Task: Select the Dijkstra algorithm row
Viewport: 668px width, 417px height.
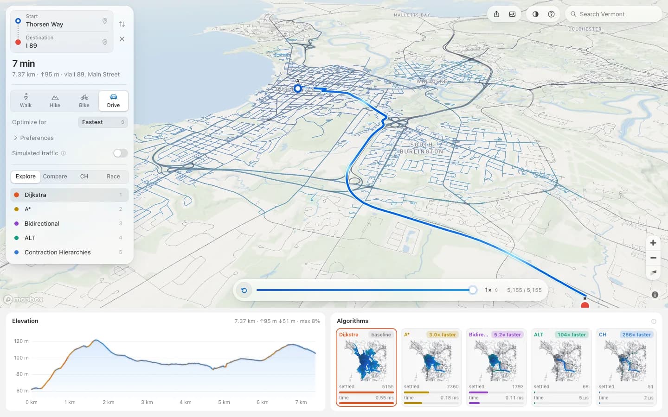Action: pos(70,195)
